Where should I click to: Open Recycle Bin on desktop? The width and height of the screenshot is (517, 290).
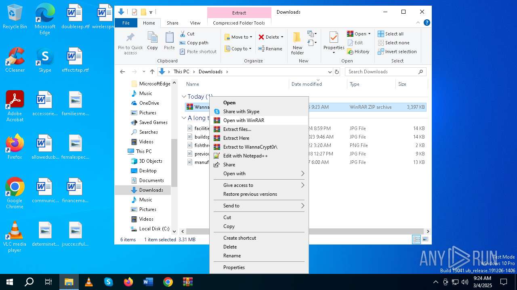click(x=15, y=17)
